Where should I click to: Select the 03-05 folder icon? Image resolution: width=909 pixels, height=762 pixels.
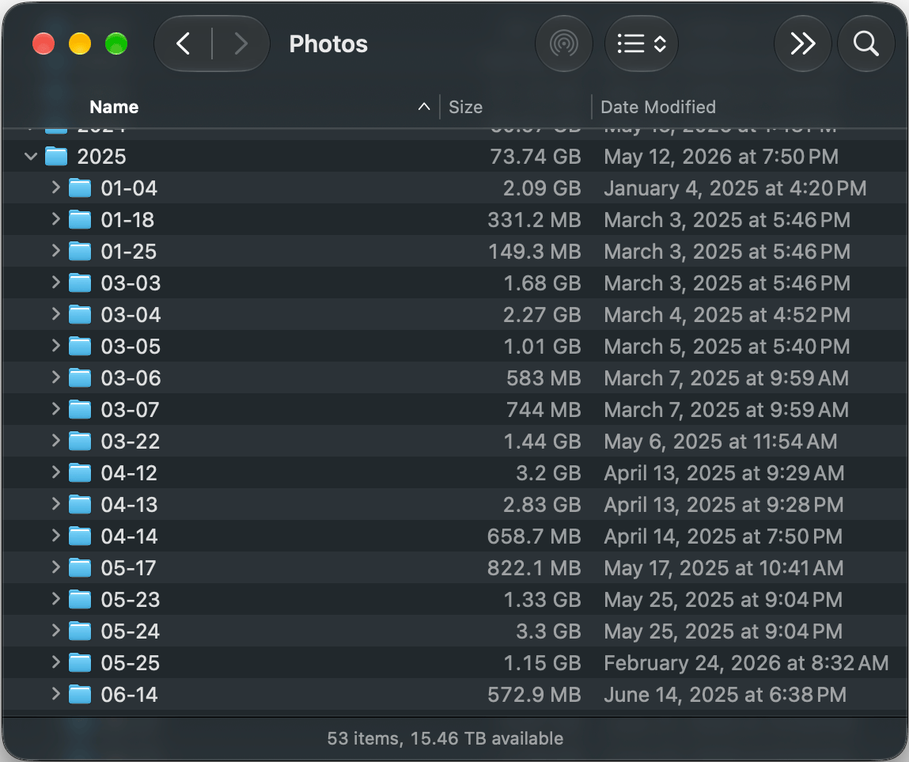80,347
